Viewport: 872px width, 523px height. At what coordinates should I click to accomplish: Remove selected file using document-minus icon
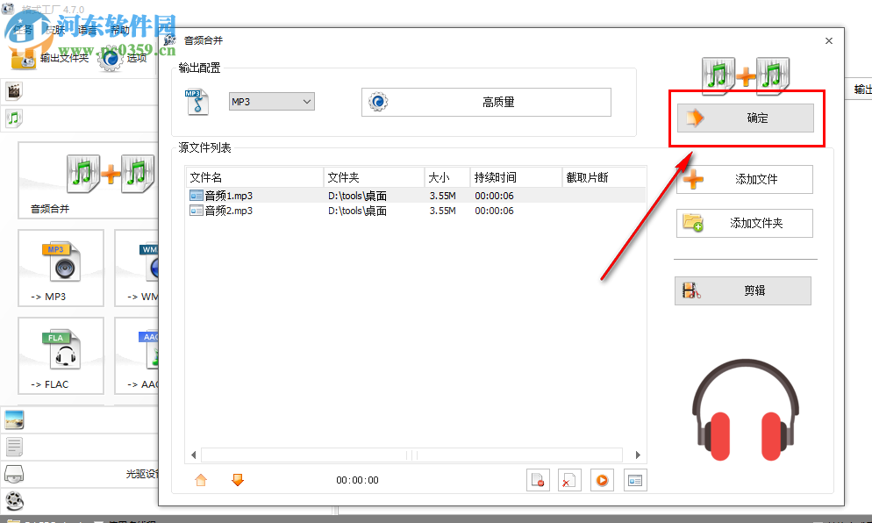[x=538, y=479]
